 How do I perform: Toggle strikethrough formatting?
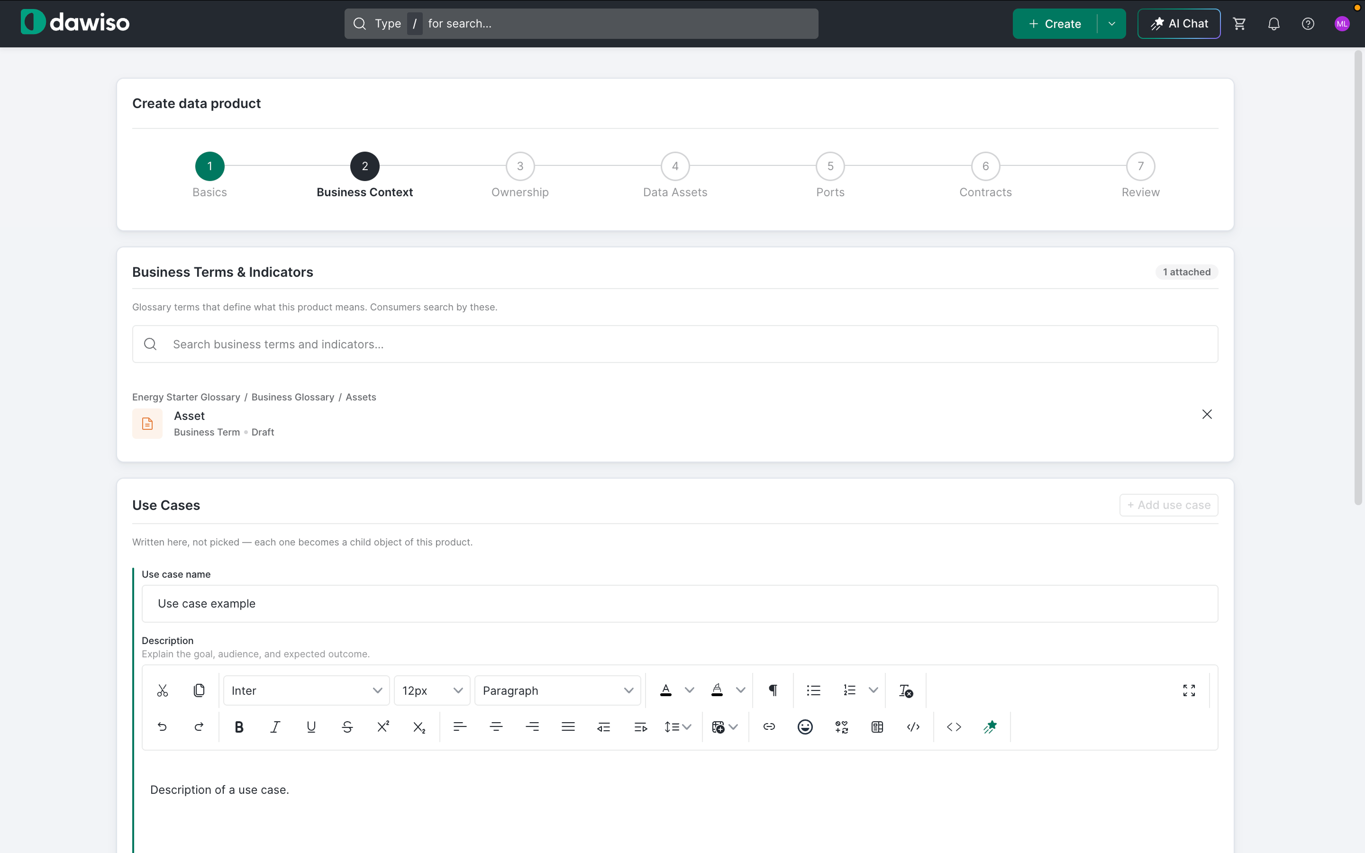(x=347, y=726)
